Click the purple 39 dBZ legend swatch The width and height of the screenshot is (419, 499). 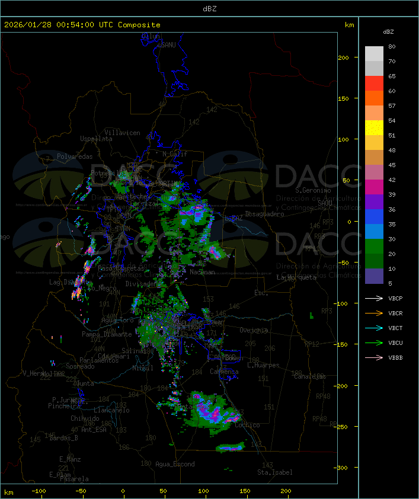[x=374, y=201]
